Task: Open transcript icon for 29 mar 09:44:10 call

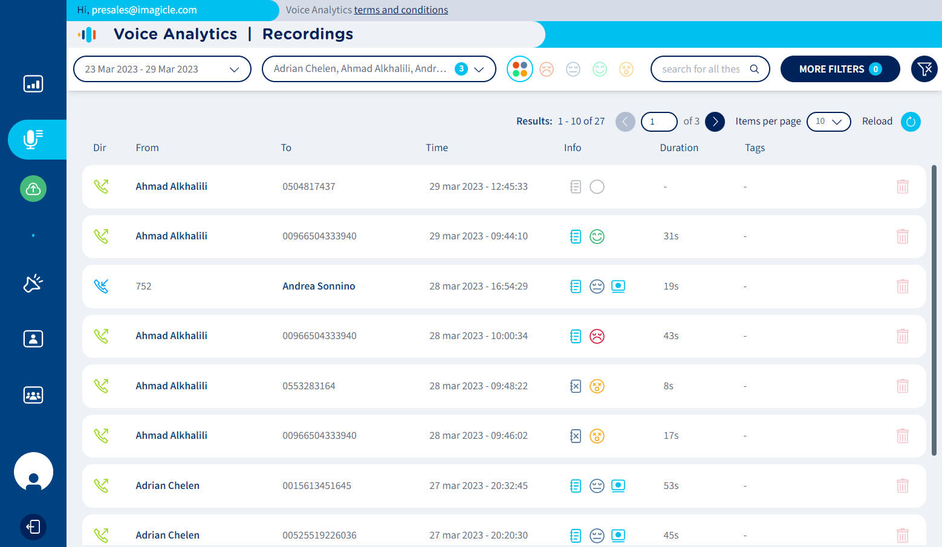Action: [x=576, y=237]
